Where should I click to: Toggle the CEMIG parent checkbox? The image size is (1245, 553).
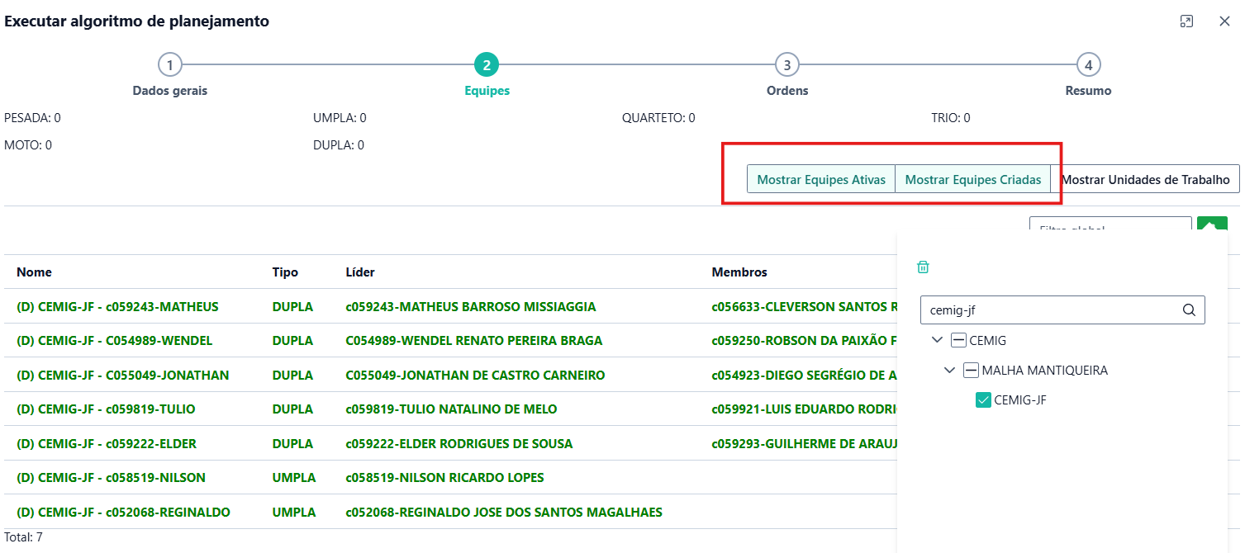point(958,340)
